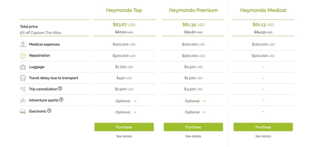This screenshot has height=147, width=327.
Task: Expand Adventure sports option for Heymondo Premium
Action: click(195, 101)
